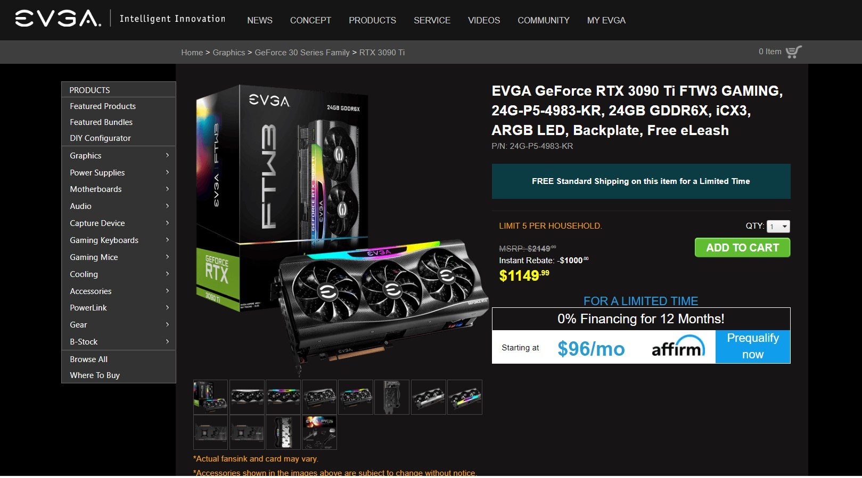Select the first product thumbnail showing box and card
Viewport: 862px width, 478px height.
pos(210,397)
